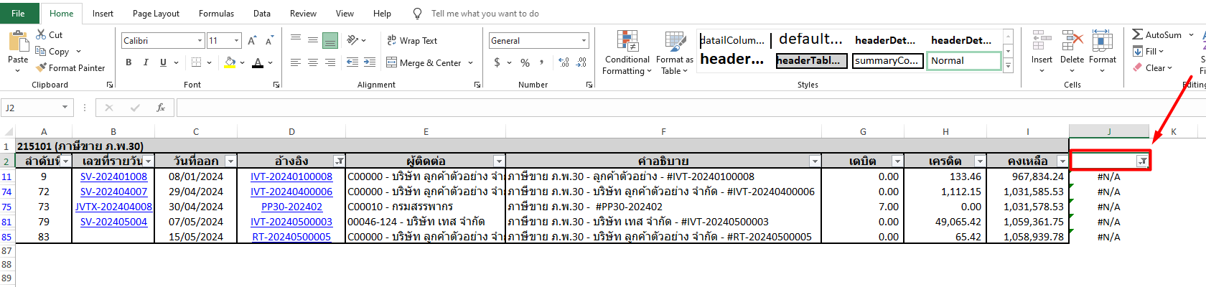Open the File tab
The height and width of the screenshot is (287, 1206).
18,13
